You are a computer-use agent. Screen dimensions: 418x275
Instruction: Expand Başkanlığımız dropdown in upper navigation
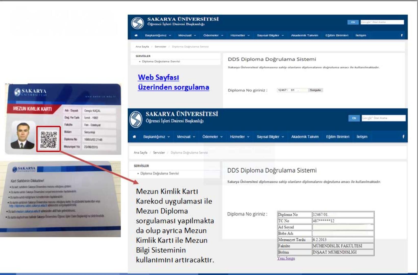click(158, 35)
